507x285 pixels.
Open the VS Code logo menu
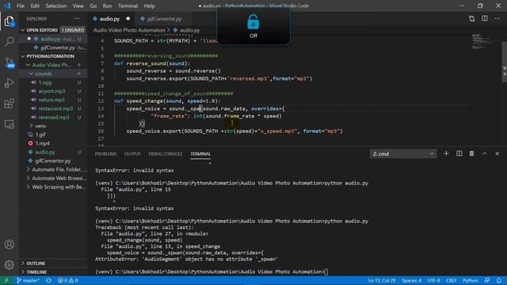[7, 6]
